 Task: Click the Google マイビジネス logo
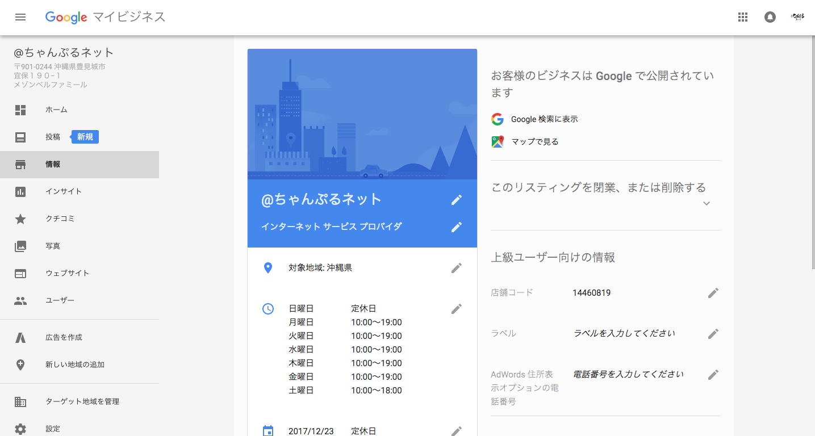coord(106,17)
